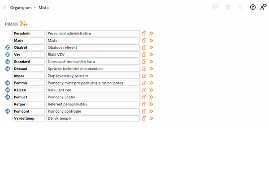Image resolution: width=269 pixels, height=169 pixels.
Task: Click the grayed settings gear icon
Action: coord(228,7)
